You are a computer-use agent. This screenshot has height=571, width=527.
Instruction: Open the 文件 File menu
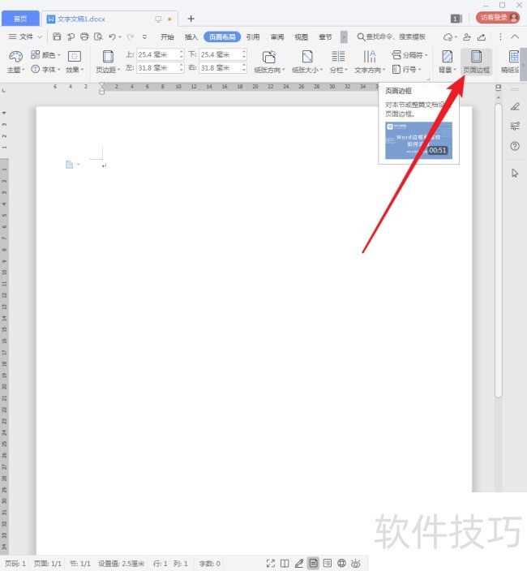pyautogui.click(x=25, y=36)
